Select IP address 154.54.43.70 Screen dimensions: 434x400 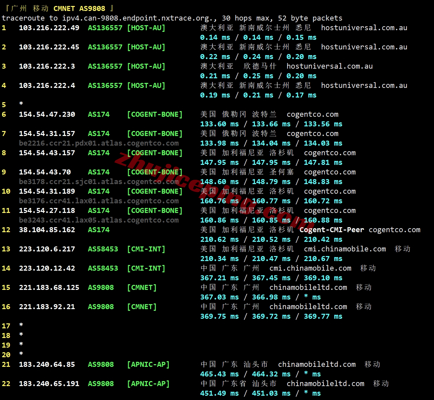click(x=45, y=172)
